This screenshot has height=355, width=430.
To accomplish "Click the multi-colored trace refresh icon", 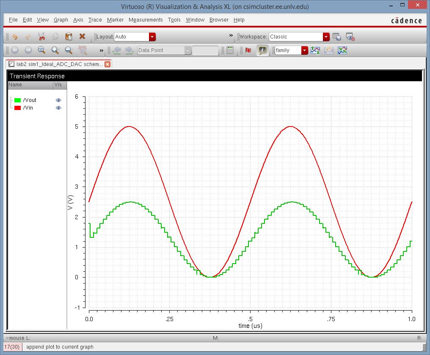I will pyautogui.click(x=342, y=50).
